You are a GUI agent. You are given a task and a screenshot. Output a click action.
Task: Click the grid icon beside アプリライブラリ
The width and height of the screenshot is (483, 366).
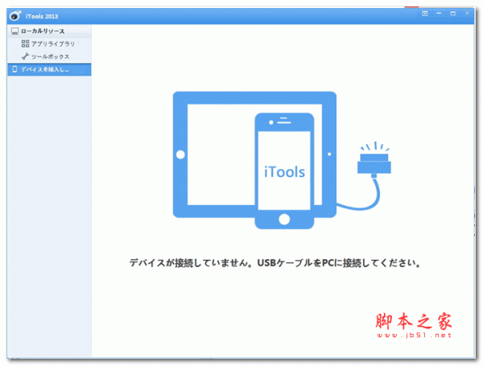click(x=25, y=43)
